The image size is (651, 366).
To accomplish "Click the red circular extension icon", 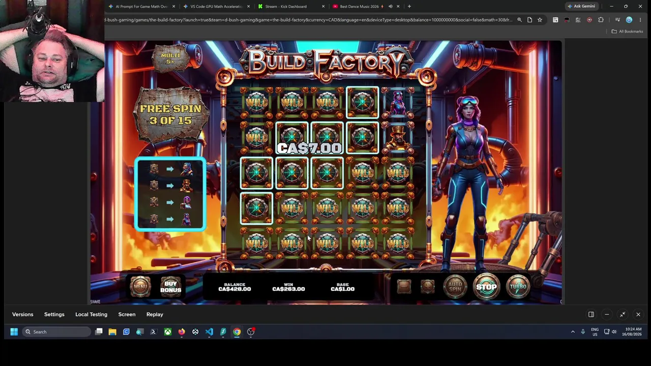I will pos(589,20).
